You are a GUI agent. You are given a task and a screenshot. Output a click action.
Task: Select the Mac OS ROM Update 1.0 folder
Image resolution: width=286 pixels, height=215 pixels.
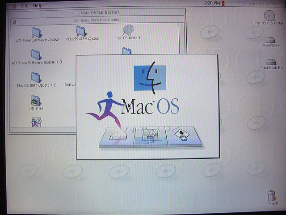coord(36,77)
